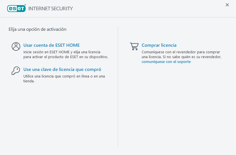Choose 'Use una clave de licencia que compró'
This screenshot has width=236, height=155.
(x=62, y=70)
